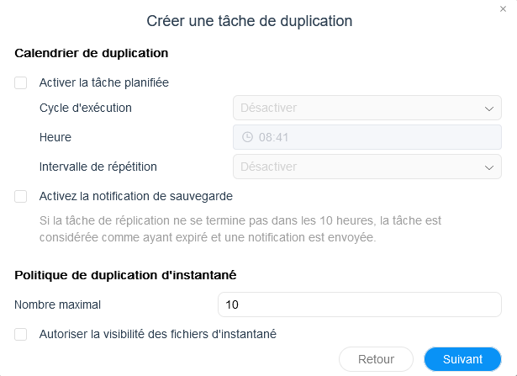Click 'Politique de duplication d'instantané' heading
The width and height of the screenshot is (517, 376).
(x=125, y=275)
